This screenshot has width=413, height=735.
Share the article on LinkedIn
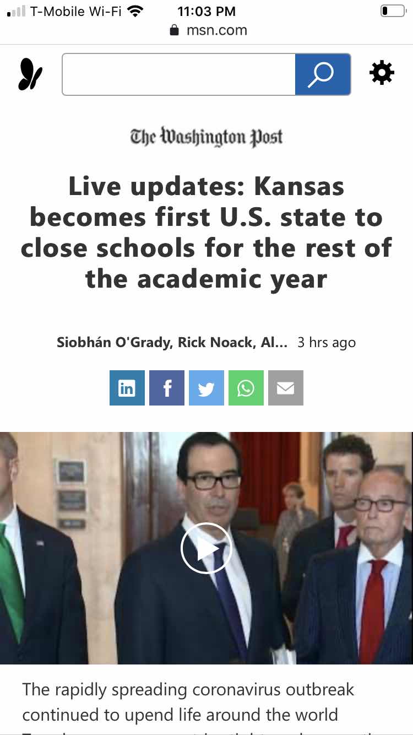(x=127, y=388)
